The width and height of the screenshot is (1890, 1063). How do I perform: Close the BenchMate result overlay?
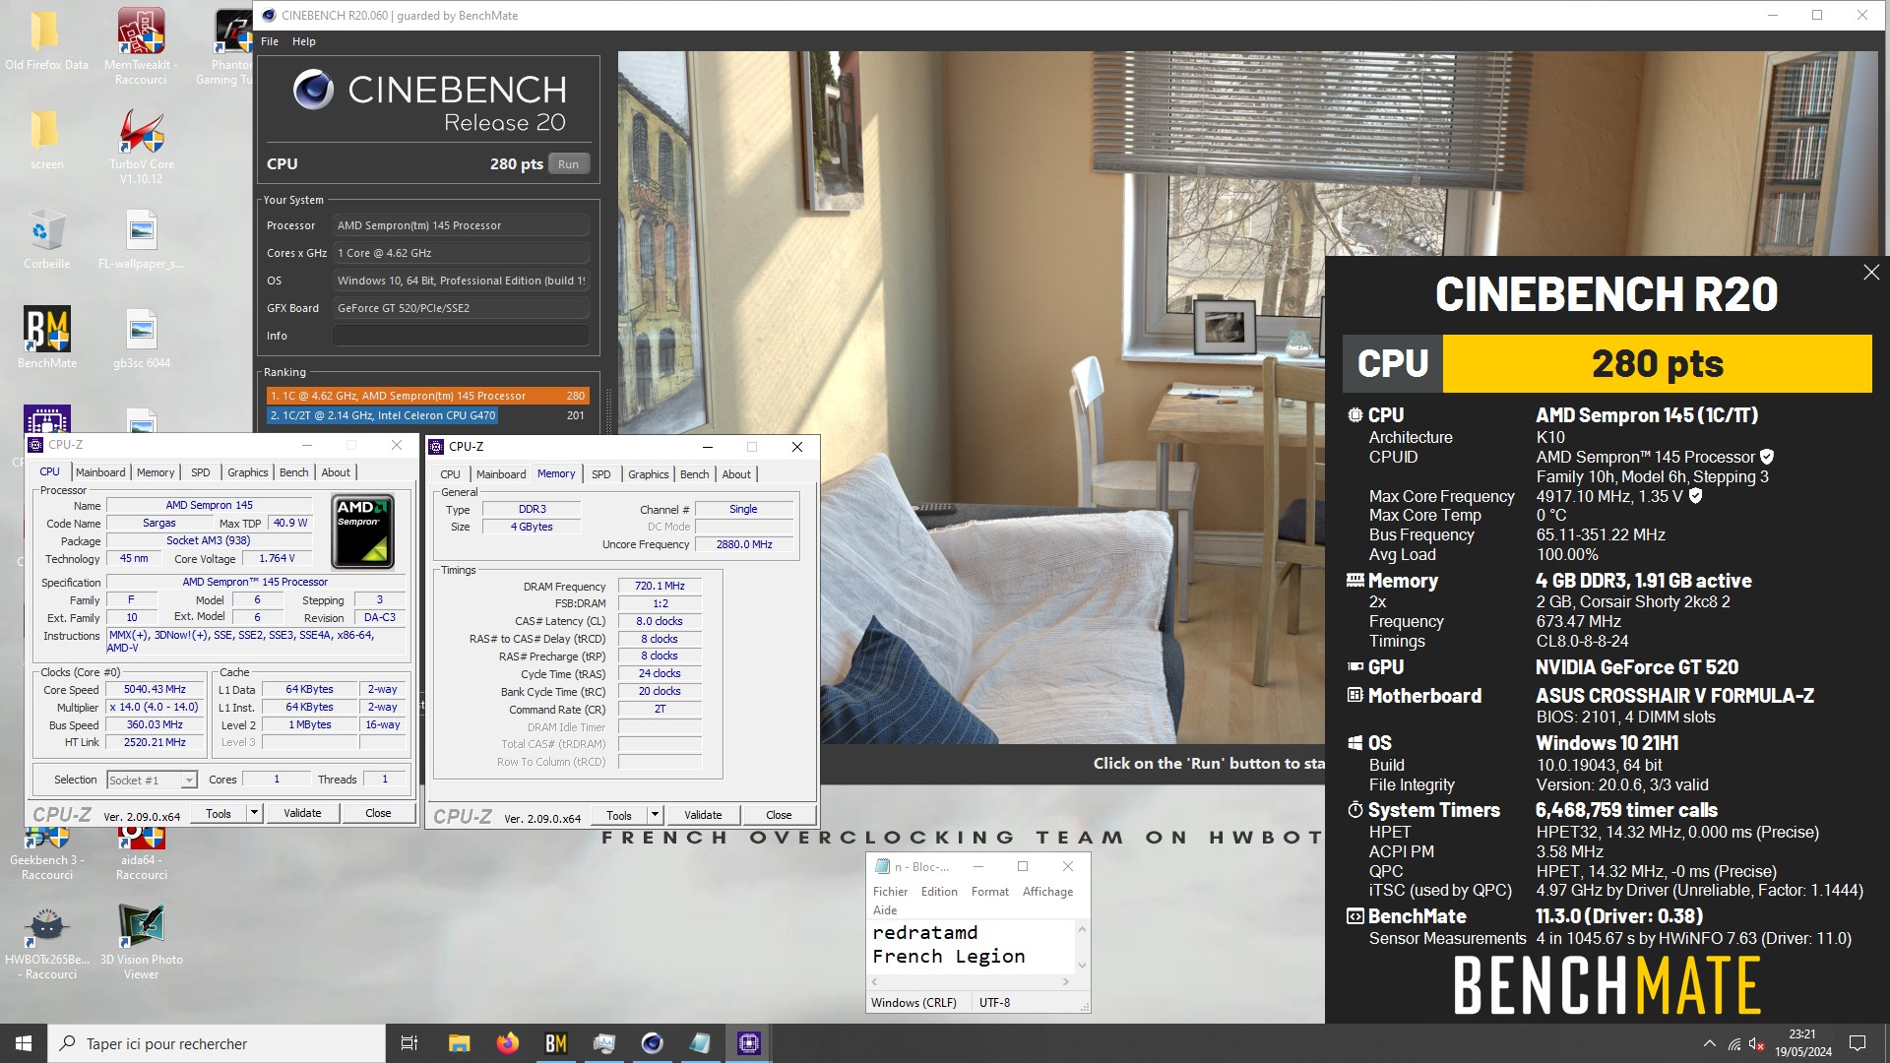pyautogui.click(x=1871, y=273)
